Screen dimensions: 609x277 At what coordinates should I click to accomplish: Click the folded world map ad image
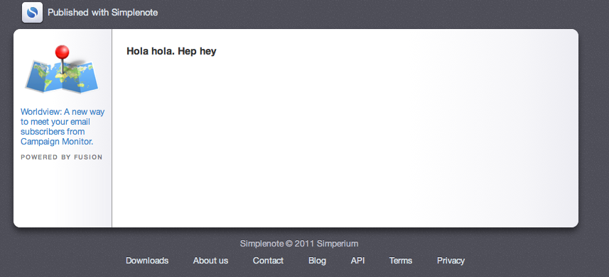(x=62, y=69)
